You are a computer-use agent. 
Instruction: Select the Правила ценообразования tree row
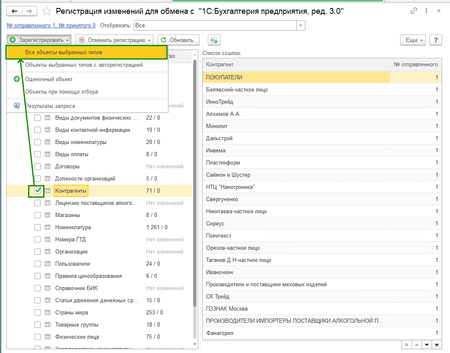[x=99, y=276]
